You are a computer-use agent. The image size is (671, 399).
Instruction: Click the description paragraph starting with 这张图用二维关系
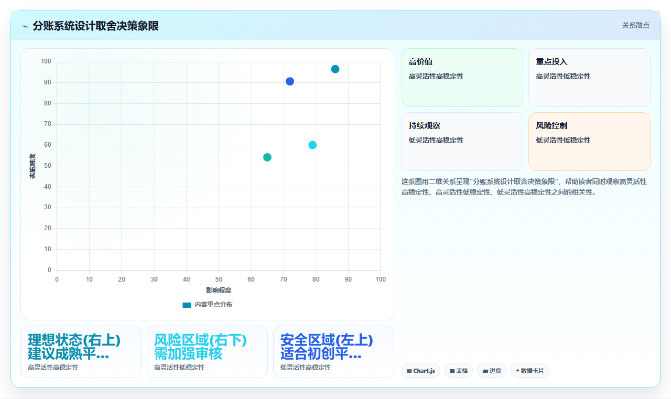click(525, 187)
